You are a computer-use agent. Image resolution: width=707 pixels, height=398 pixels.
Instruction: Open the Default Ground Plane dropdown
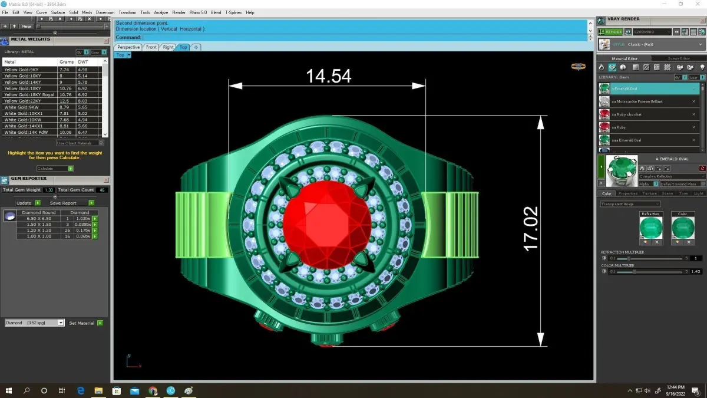pyautogui.click(x=682, y=184)
